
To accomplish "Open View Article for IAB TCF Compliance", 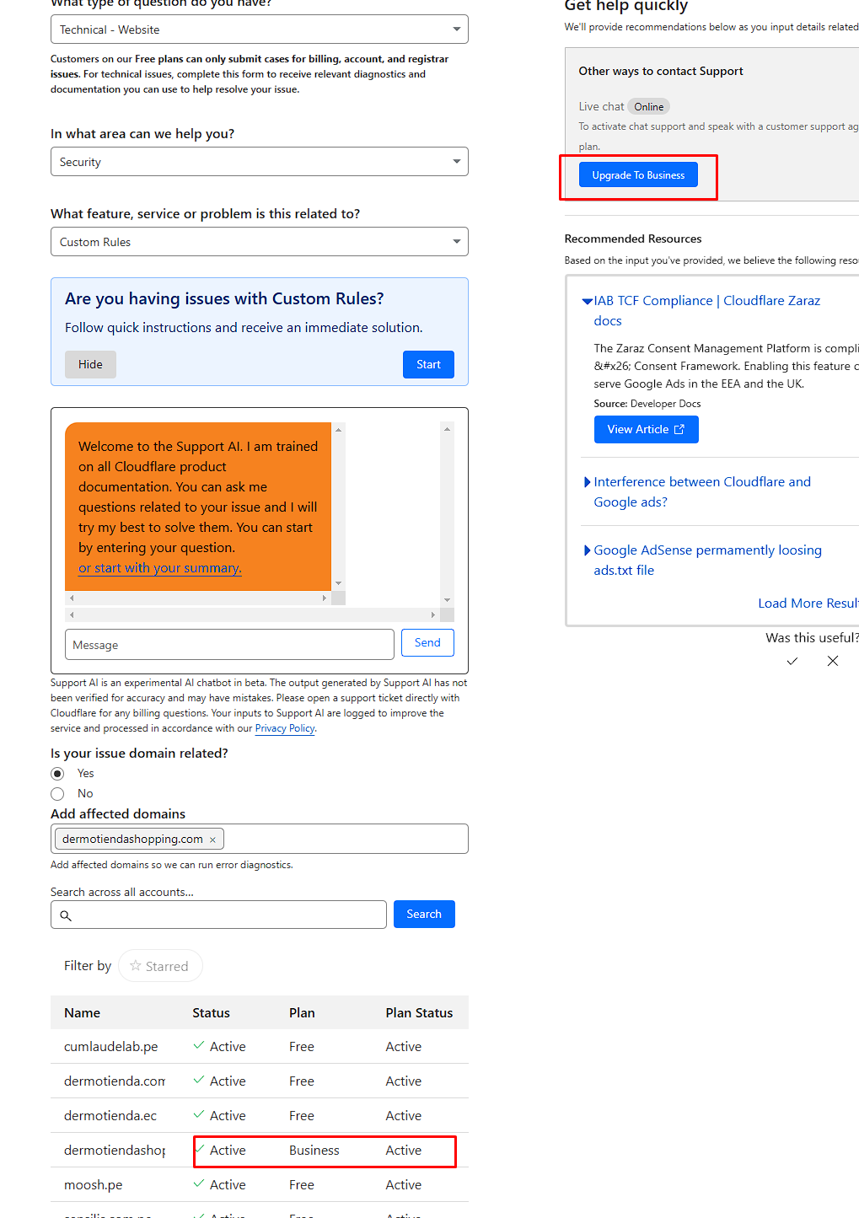I will pyautogui.click(x=647, y=430).
